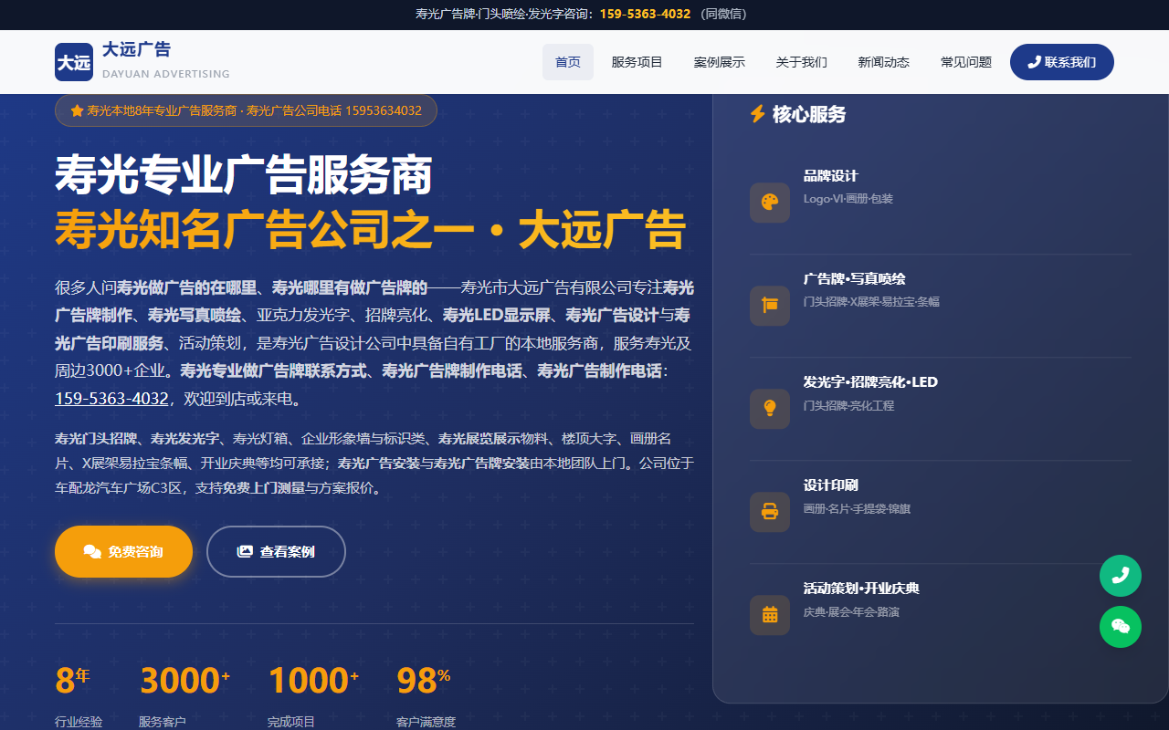Click the 完成项目 label
The height and width of the screenshot is (730, 1169).
291,722
